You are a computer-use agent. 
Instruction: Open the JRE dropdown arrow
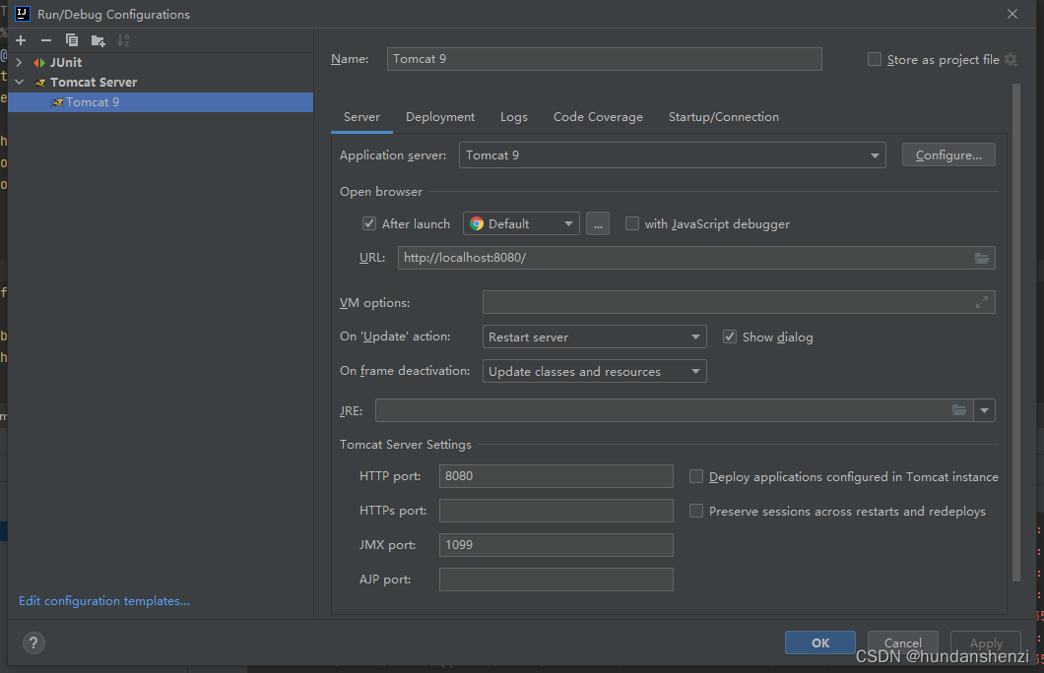[984, 410]
